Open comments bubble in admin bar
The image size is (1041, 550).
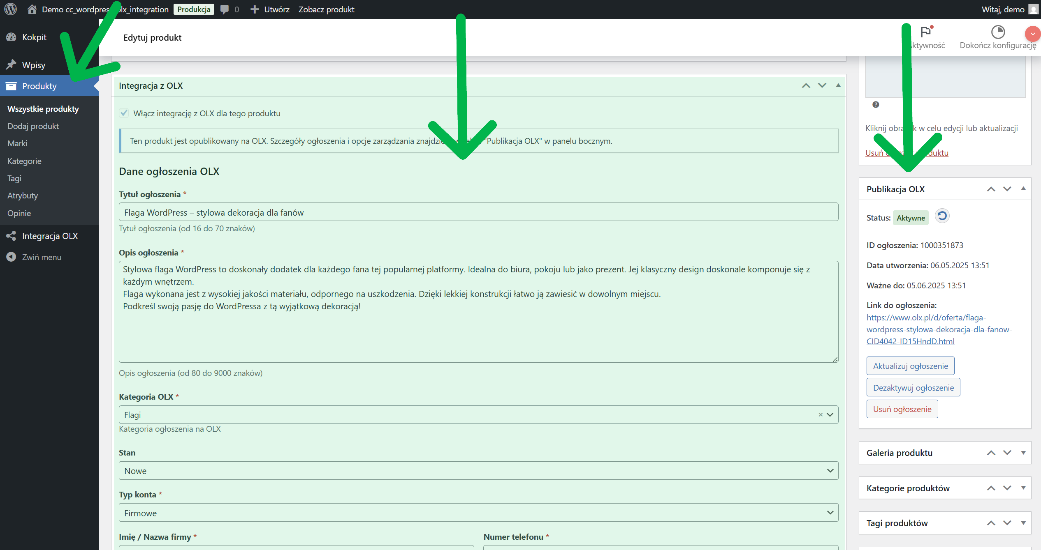click(x=225, y=9)
